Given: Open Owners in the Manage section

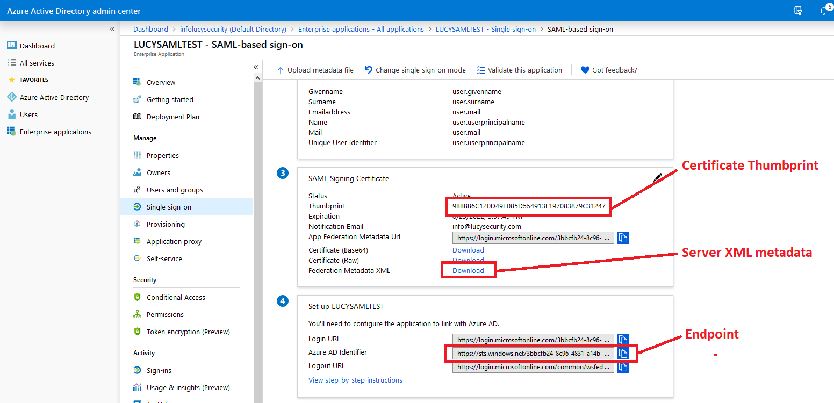Looking at the screenshot, I should [x=158, y=172].
